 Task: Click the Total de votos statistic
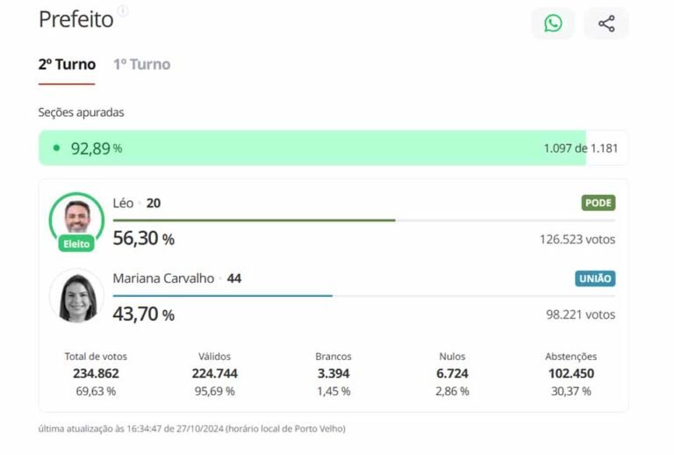pos(96,373)
